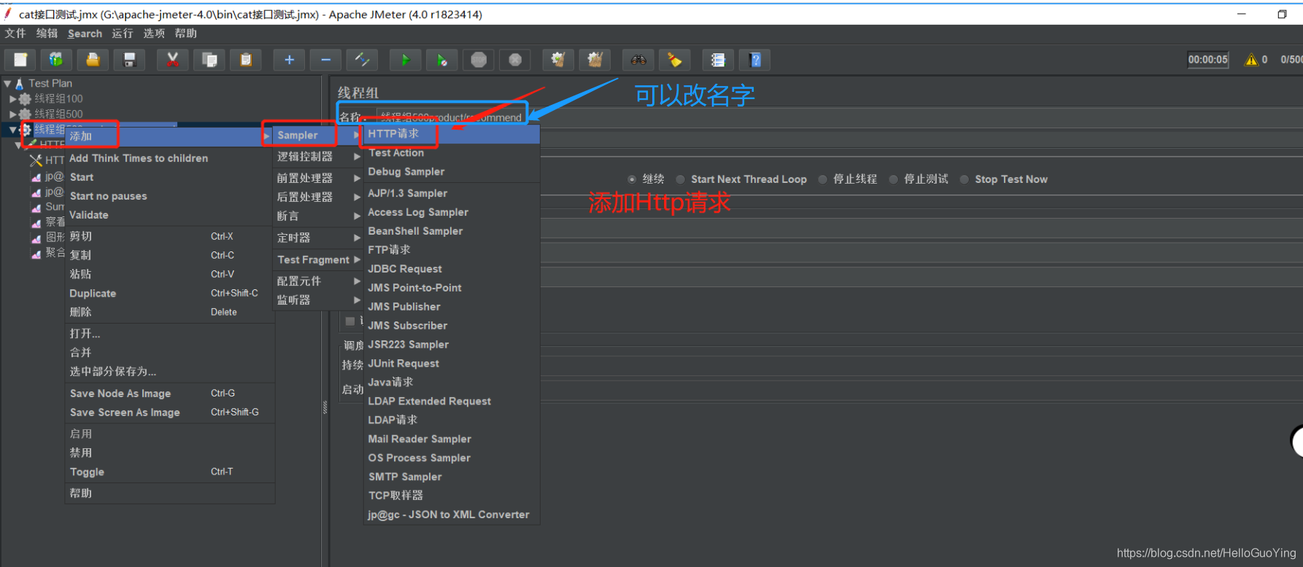
Task: Click the Open file folder icon
Action: pyautogui.click(x=93, y=60)
